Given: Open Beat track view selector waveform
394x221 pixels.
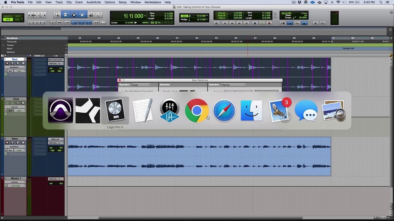Looking at the screenshot, I should click(x=14, y=67).
